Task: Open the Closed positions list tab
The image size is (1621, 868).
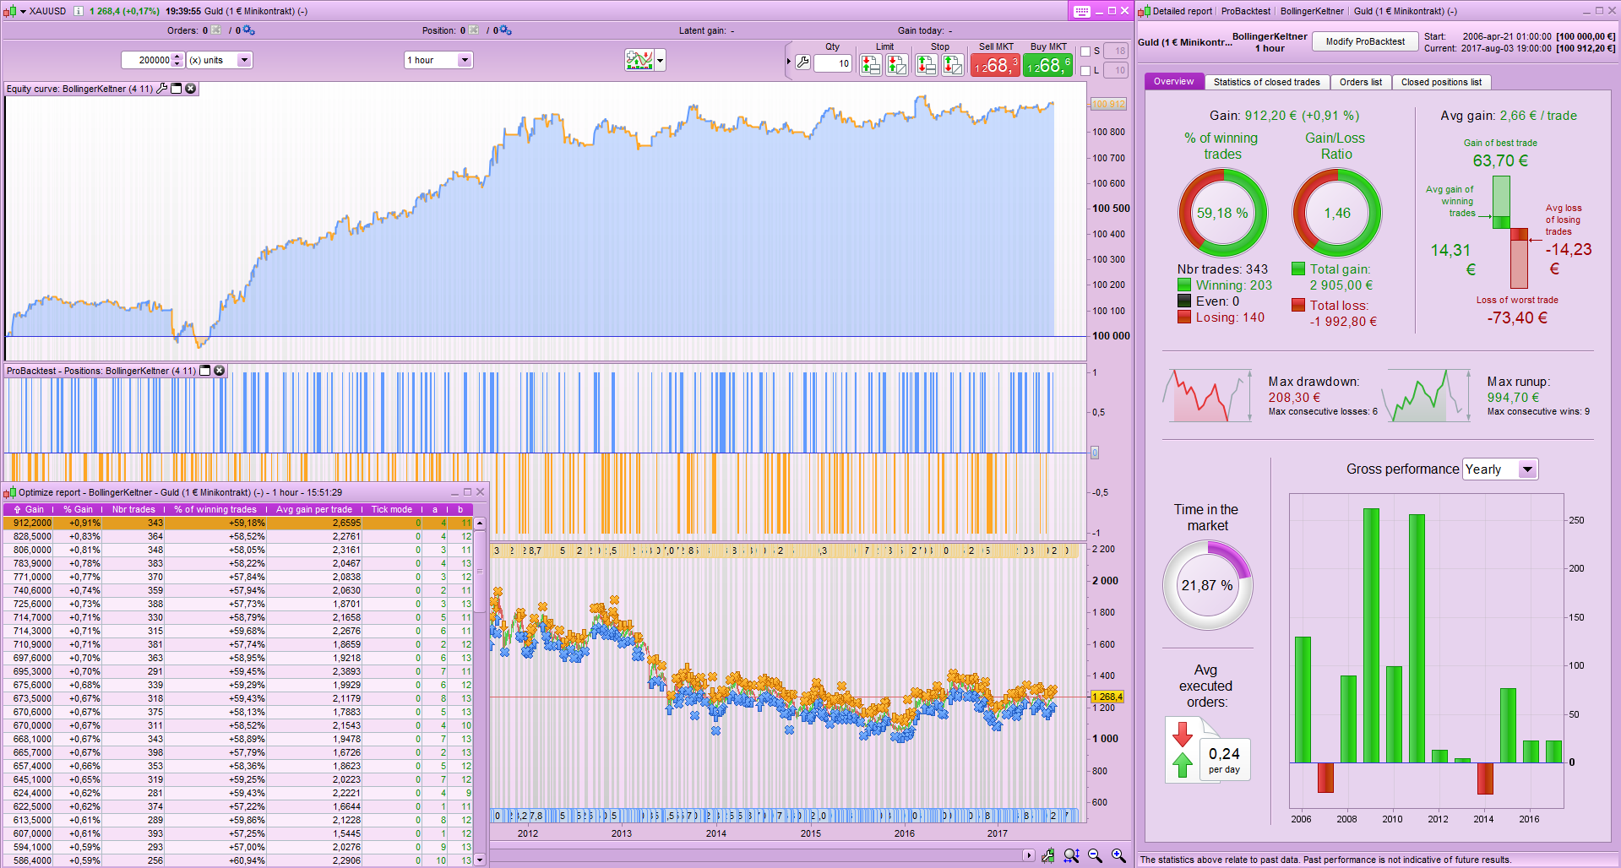Action: click(1441, 82)
